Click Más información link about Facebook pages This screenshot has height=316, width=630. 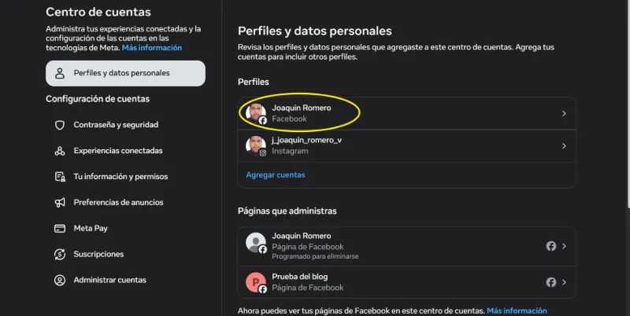(x=517, y=310)
